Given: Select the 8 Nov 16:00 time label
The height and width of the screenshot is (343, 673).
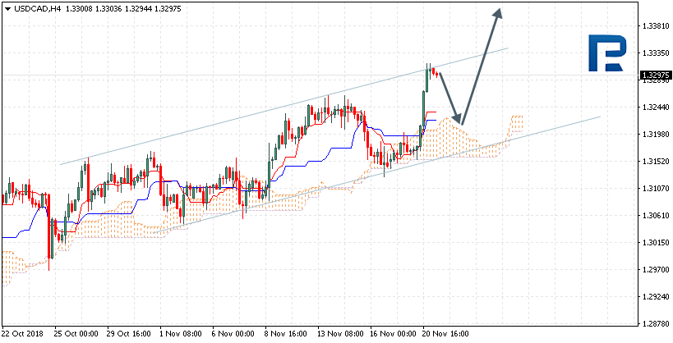Looking at the screenshot, I should (287, 335).
